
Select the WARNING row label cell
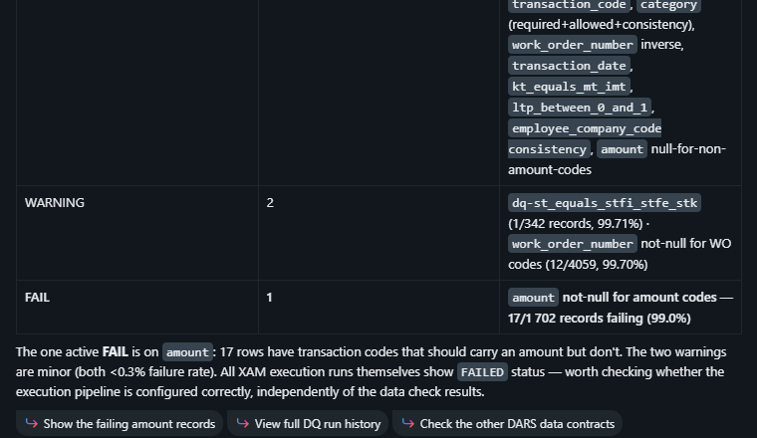pos(137,233)
